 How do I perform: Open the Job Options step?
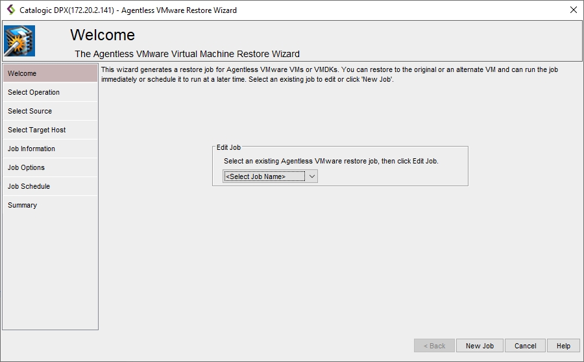click(50, 167)
